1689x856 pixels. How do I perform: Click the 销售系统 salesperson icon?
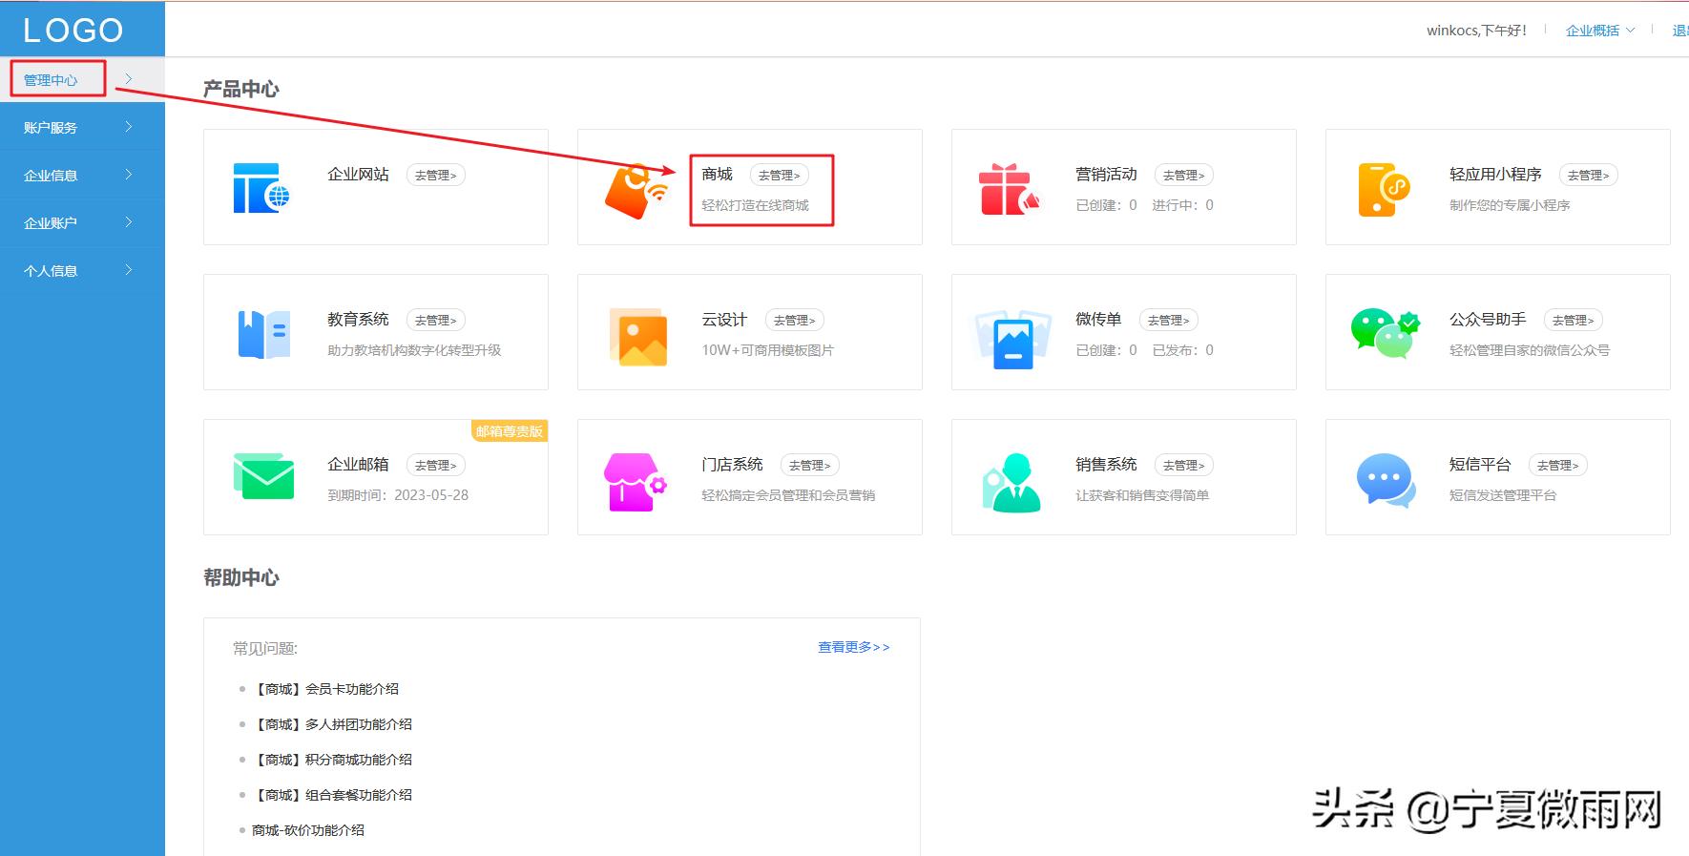point(1011,482)
